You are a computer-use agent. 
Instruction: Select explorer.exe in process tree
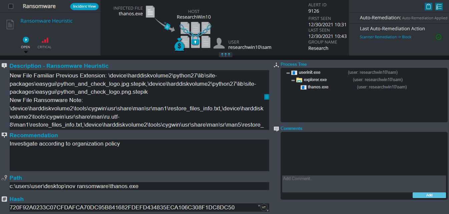tap(315, 80)
